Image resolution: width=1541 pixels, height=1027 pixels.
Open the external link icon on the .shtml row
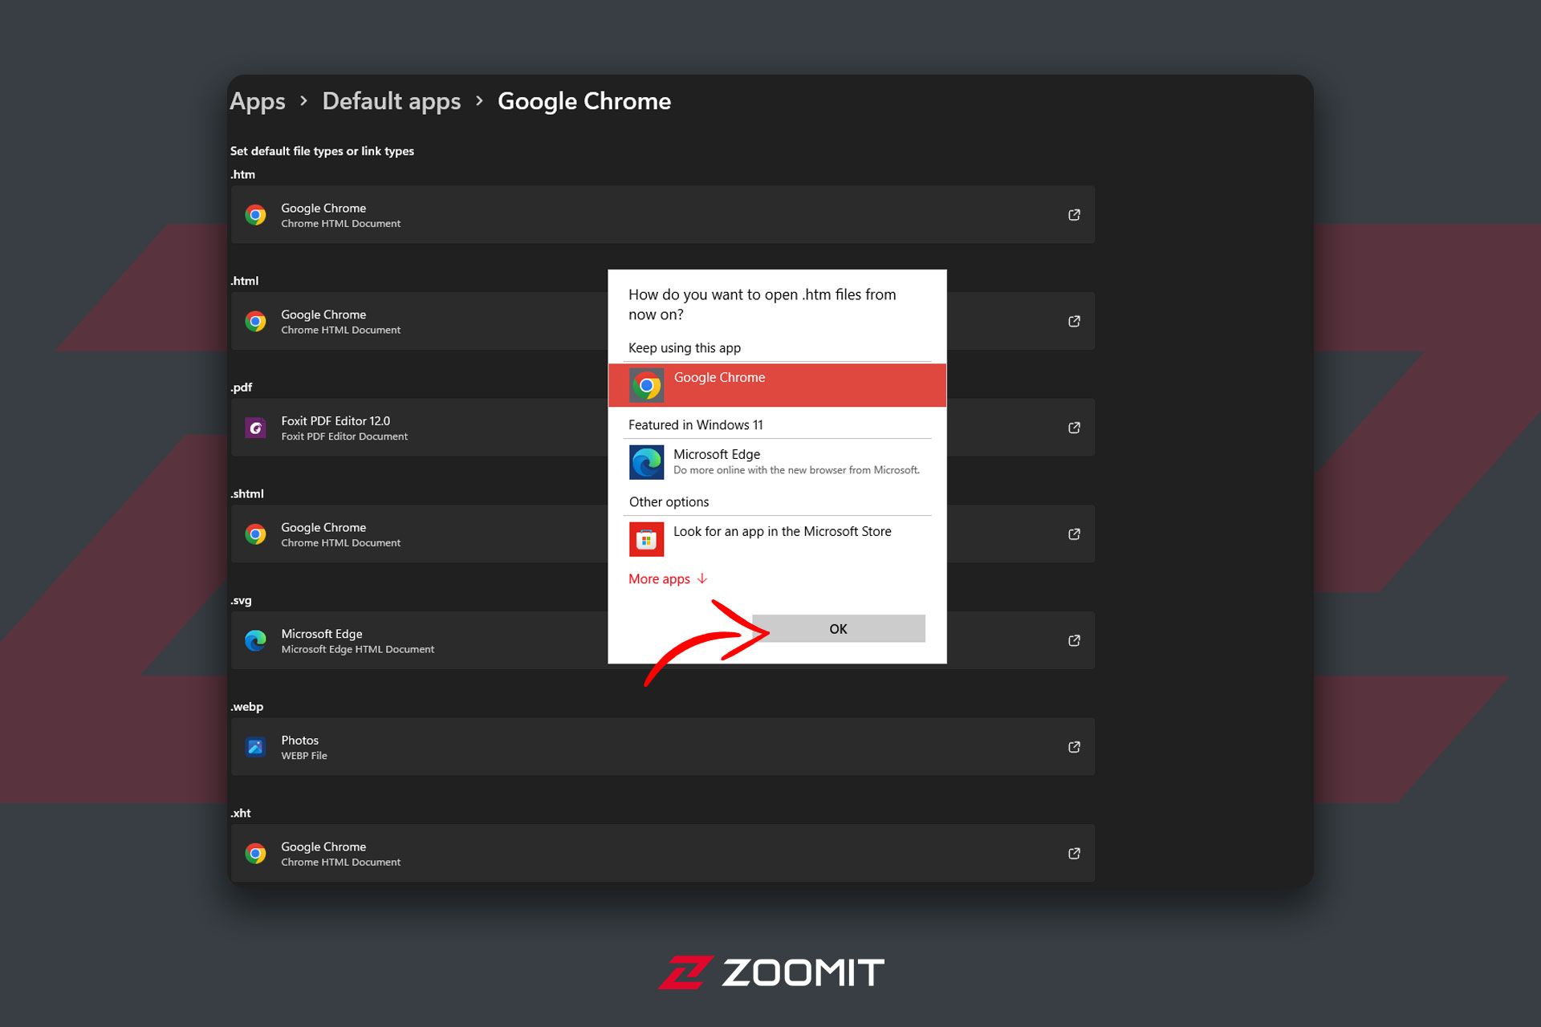(x=1074, y=534)
